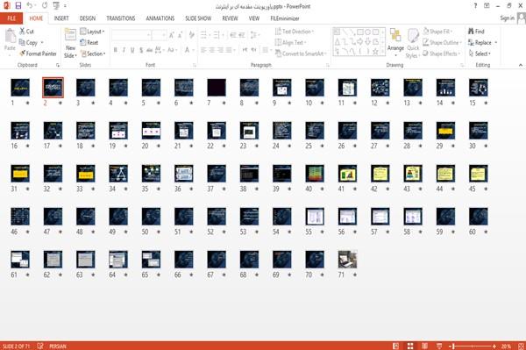Switch to the ANIMATIONS tab
Screen dimensions: 526x350
(x=160, y=18)
